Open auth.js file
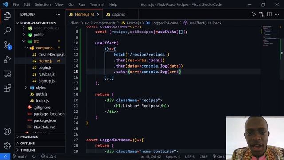The height and width of the screenshot is (160, 284). pos(41,94)
